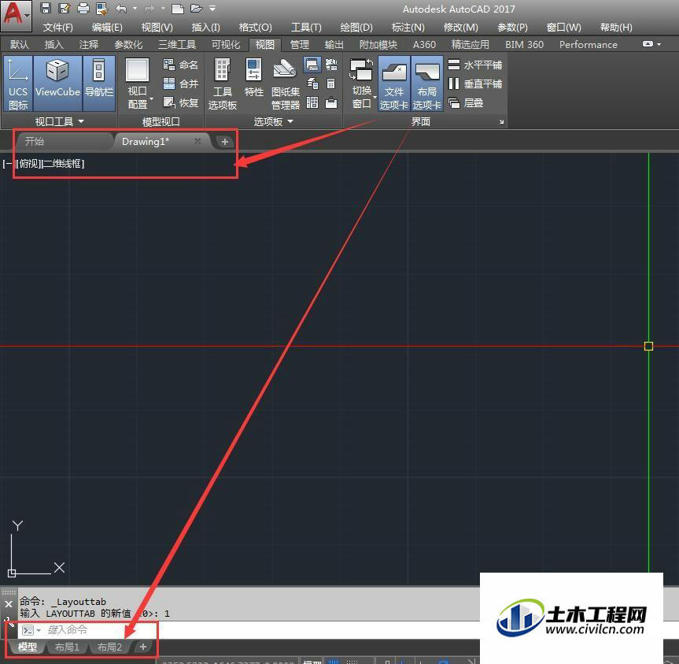Click the new drawing plus tab button
This screenshot has height=664, width=679.
click(225, 142)
